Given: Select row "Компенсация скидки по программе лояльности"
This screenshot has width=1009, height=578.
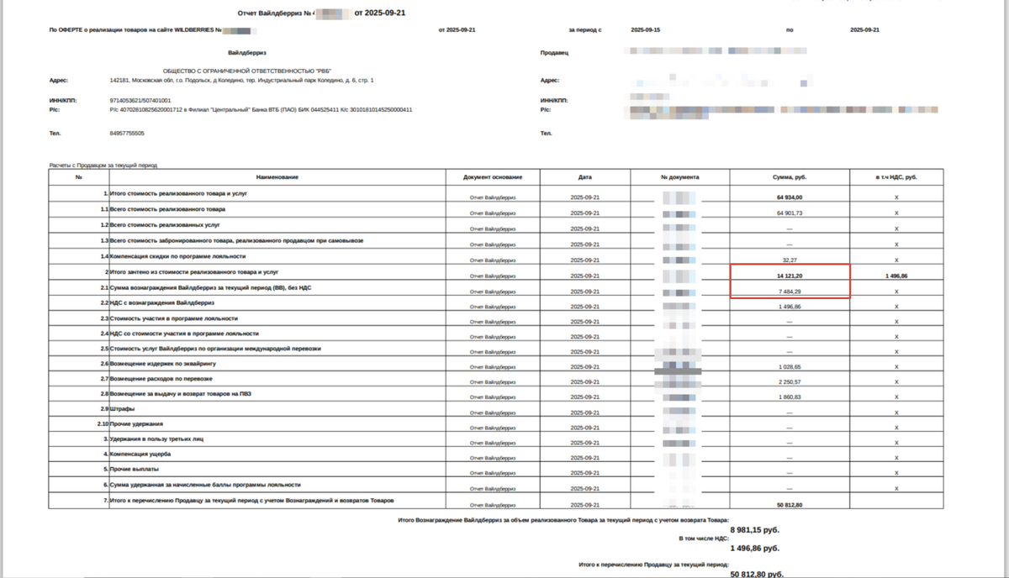Looking at the screenshot, I should (x=496, y=257).
